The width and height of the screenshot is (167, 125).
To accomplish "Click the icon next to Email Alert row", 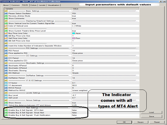I will (6, 113).
